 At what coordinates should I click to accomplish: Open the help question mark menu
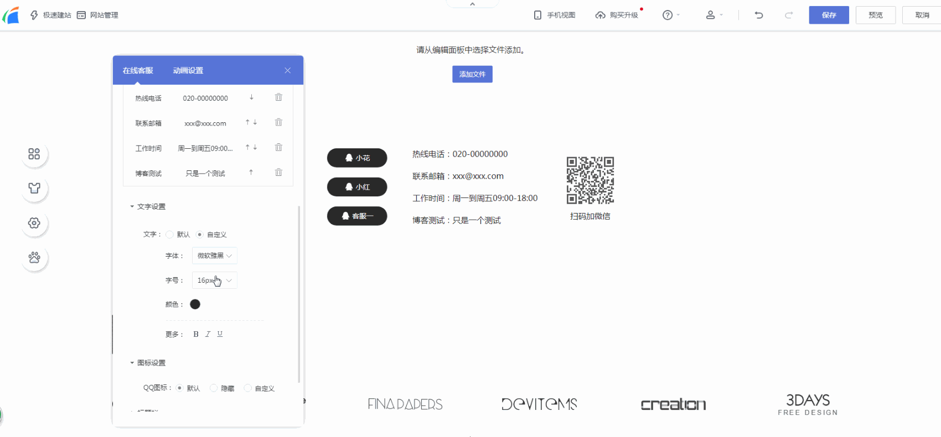pos(670,15)
